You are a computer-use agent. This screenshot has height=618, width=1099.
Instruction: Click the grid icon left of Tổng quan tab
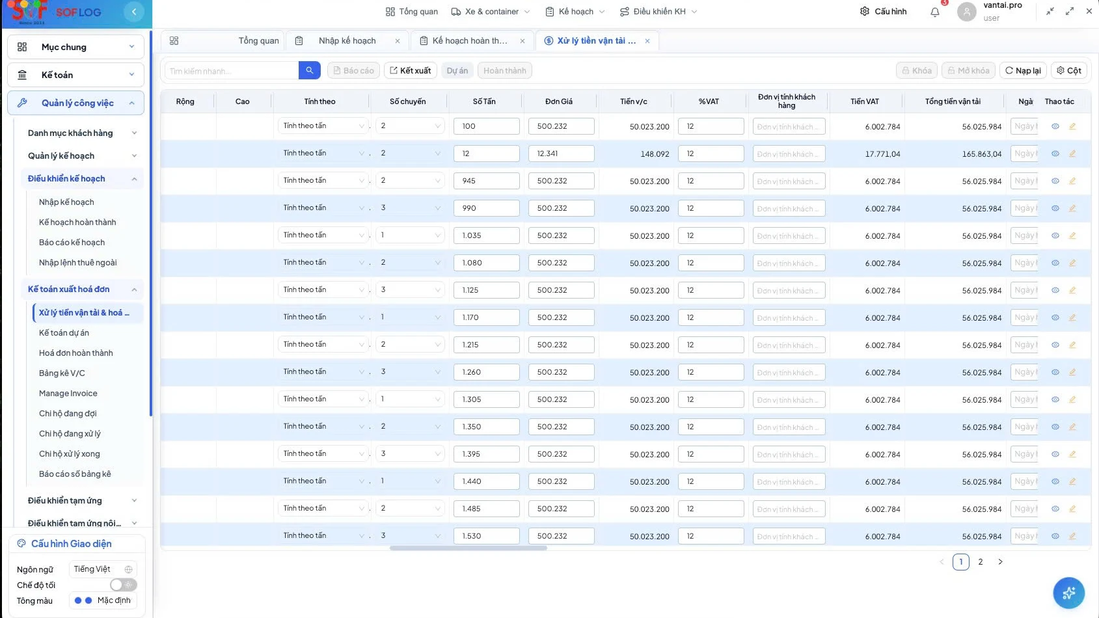coord(174,41)
